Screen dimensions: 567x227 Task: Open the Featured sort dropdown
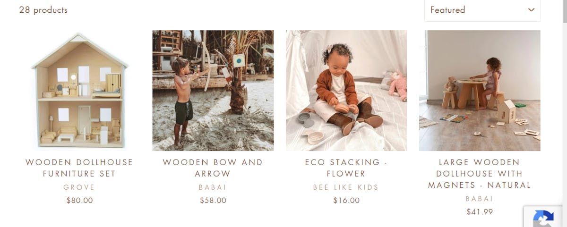[482, 10]
